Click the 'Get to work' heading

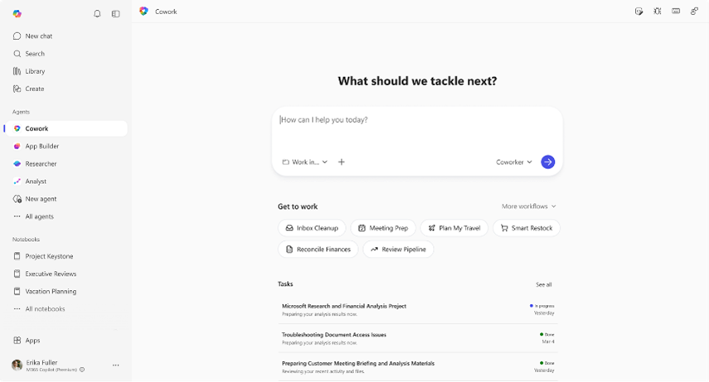pos(298,206)
